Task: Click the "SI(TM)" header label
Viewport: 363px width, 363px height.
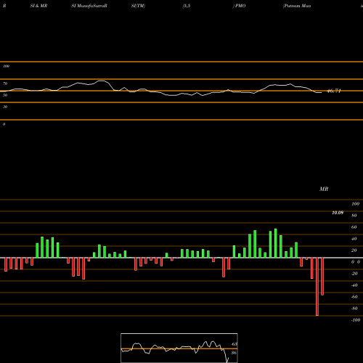Action: pos(138,6)
